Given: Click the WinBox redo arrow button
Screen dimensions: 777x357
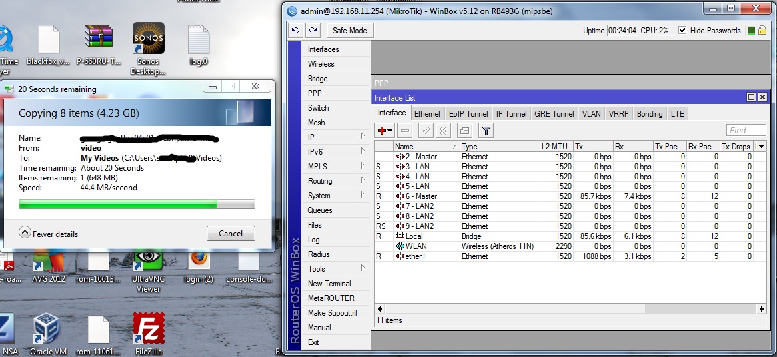Looking at the screenshot, I should [313, 30].
